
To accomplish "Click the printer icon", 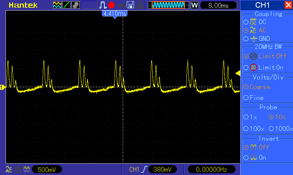I will pos(140,5).
